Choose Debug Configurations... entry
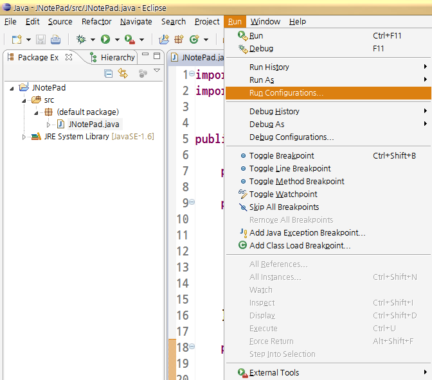This screenshot has width=432, height=380. (x=328, y=137)
